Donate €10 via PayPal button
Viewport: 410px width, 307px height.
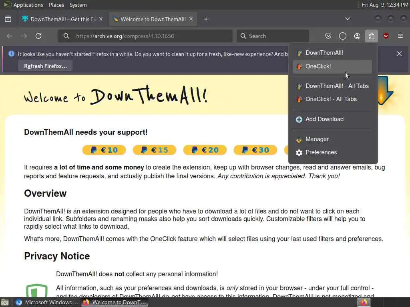click(104, 150)
